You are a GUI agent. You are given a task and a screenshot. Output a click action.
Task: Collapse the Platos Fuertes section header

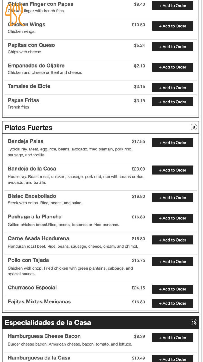[28, 128]
